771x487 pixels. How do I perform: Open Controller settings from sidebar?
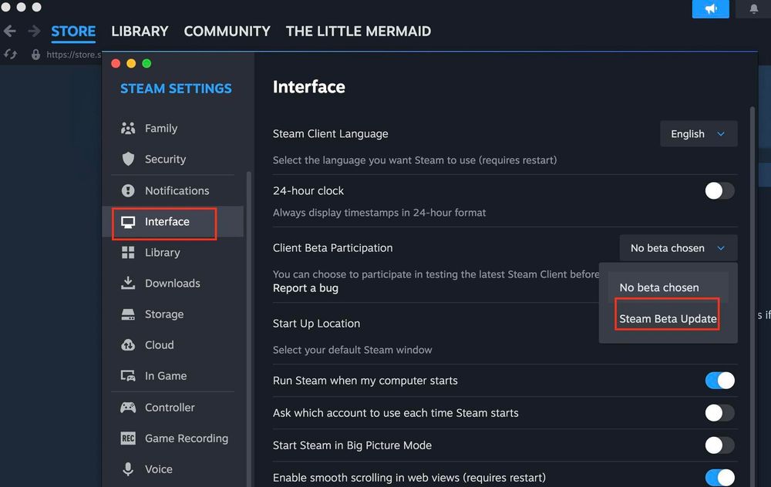click(169, 407)
